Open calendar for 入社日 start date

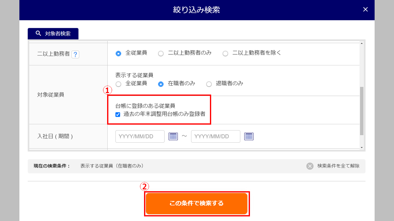coord(173,137)
